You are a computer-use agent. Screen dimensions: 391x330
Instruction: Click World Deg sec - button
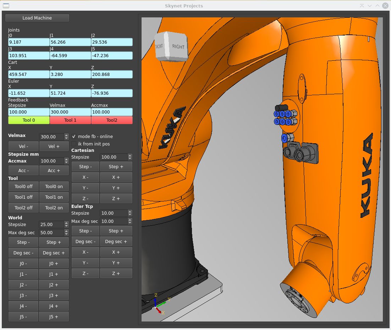[x=23, y=253]
